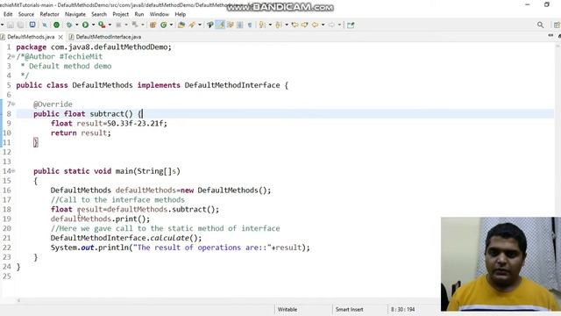Image resolution: width=561 pixels, height=316 pixels.
Task: Open the Help menu
Action: [181, 14]
